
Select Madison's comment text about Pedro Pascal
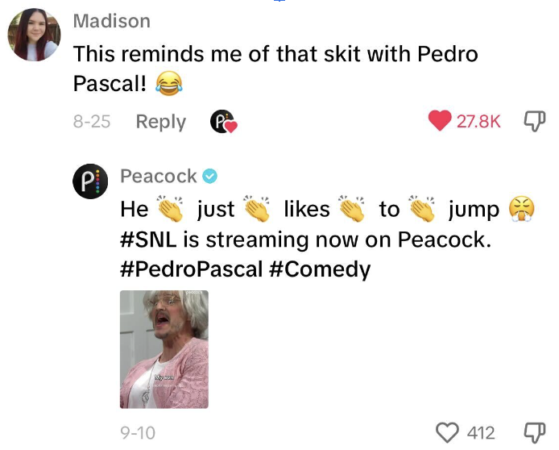pyautogui.click(x=275, y=69)
